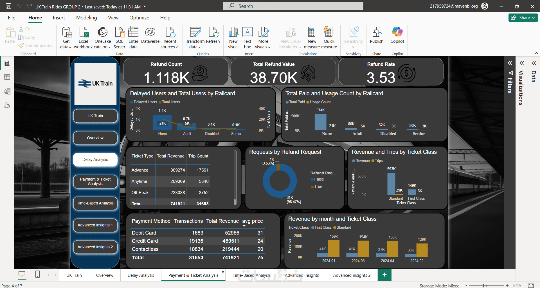Click Delay Analysis navigation button

(x=95, y=159)
